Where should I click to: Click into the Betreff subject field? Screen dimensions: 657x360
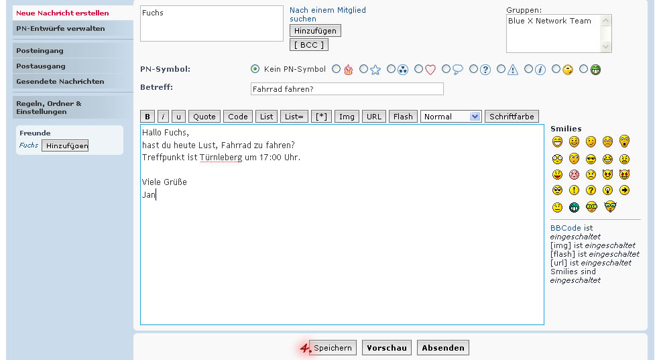347,89
